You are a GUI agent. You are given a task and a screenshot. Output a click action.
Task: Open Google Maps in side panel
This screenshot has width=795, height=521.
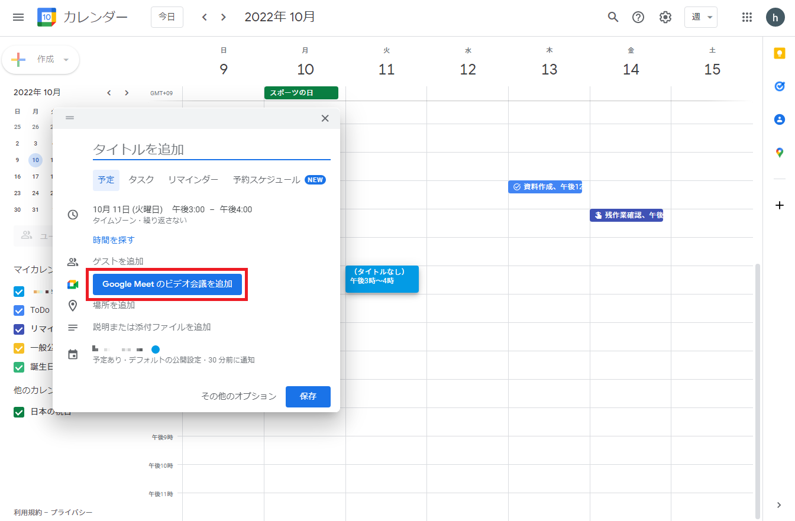779,153
